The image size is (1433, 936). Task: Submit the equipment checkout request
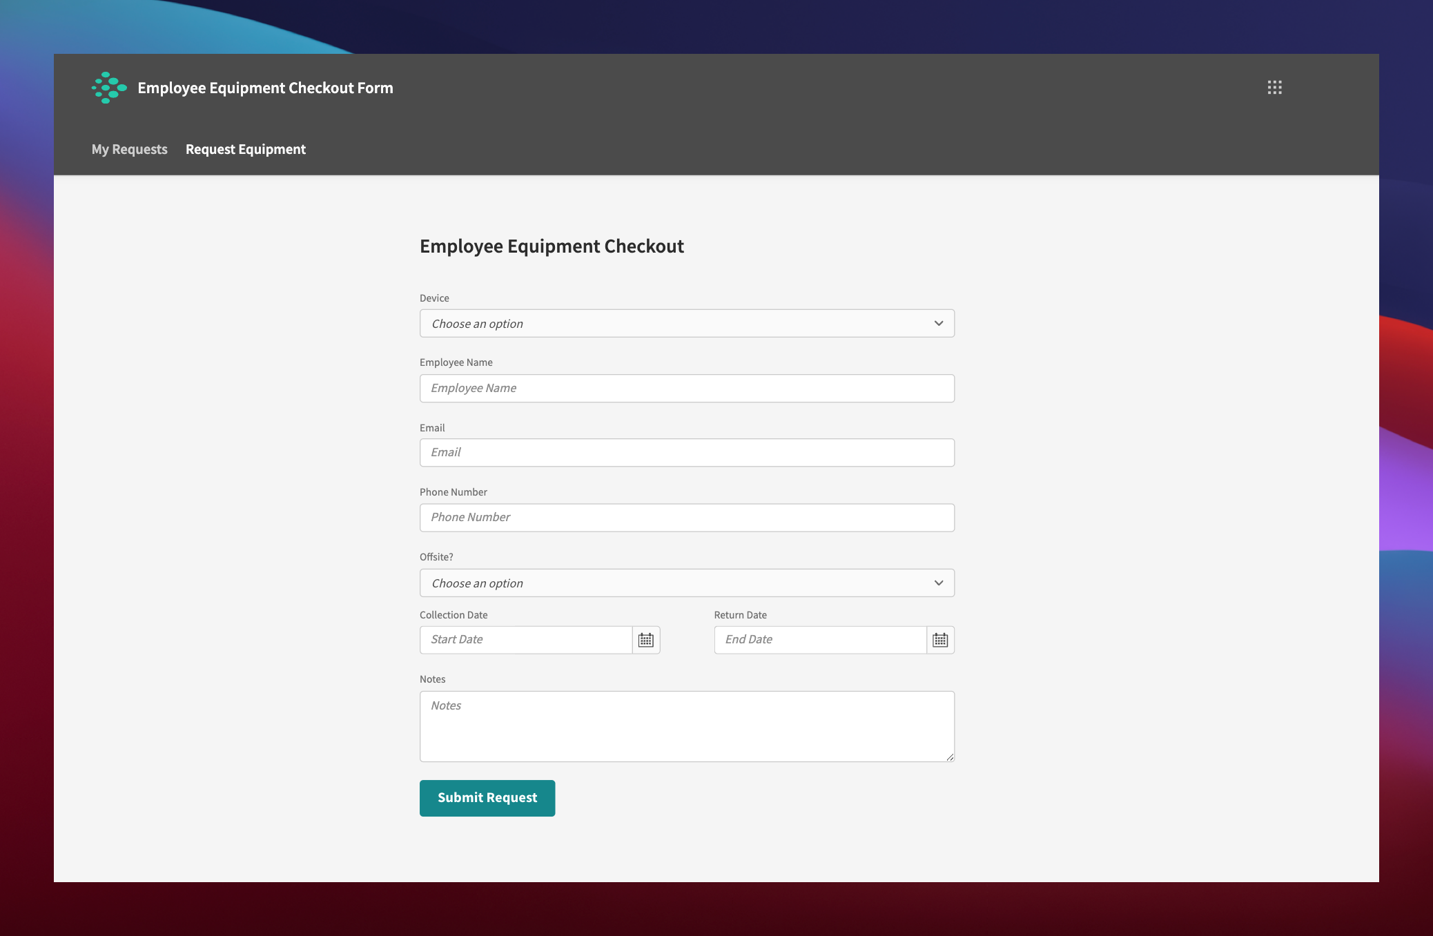coord(487,797)
